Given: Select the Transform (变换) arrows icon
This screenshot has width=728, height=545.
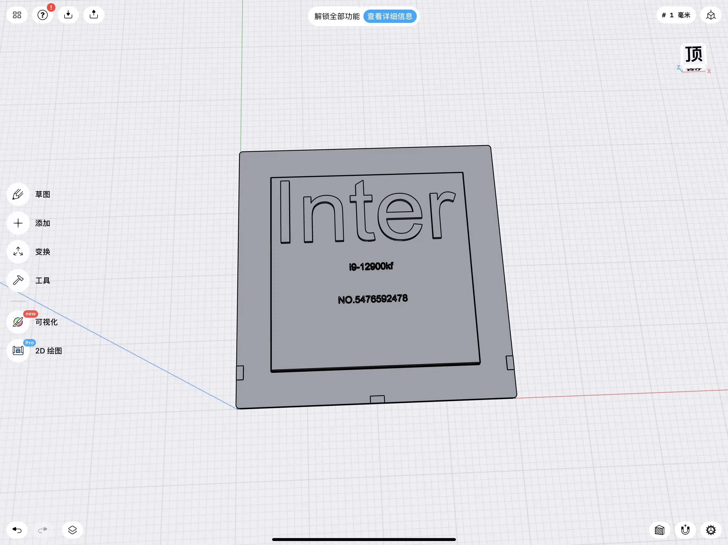Looking at the screenshot, I should [x=18, y=251].
